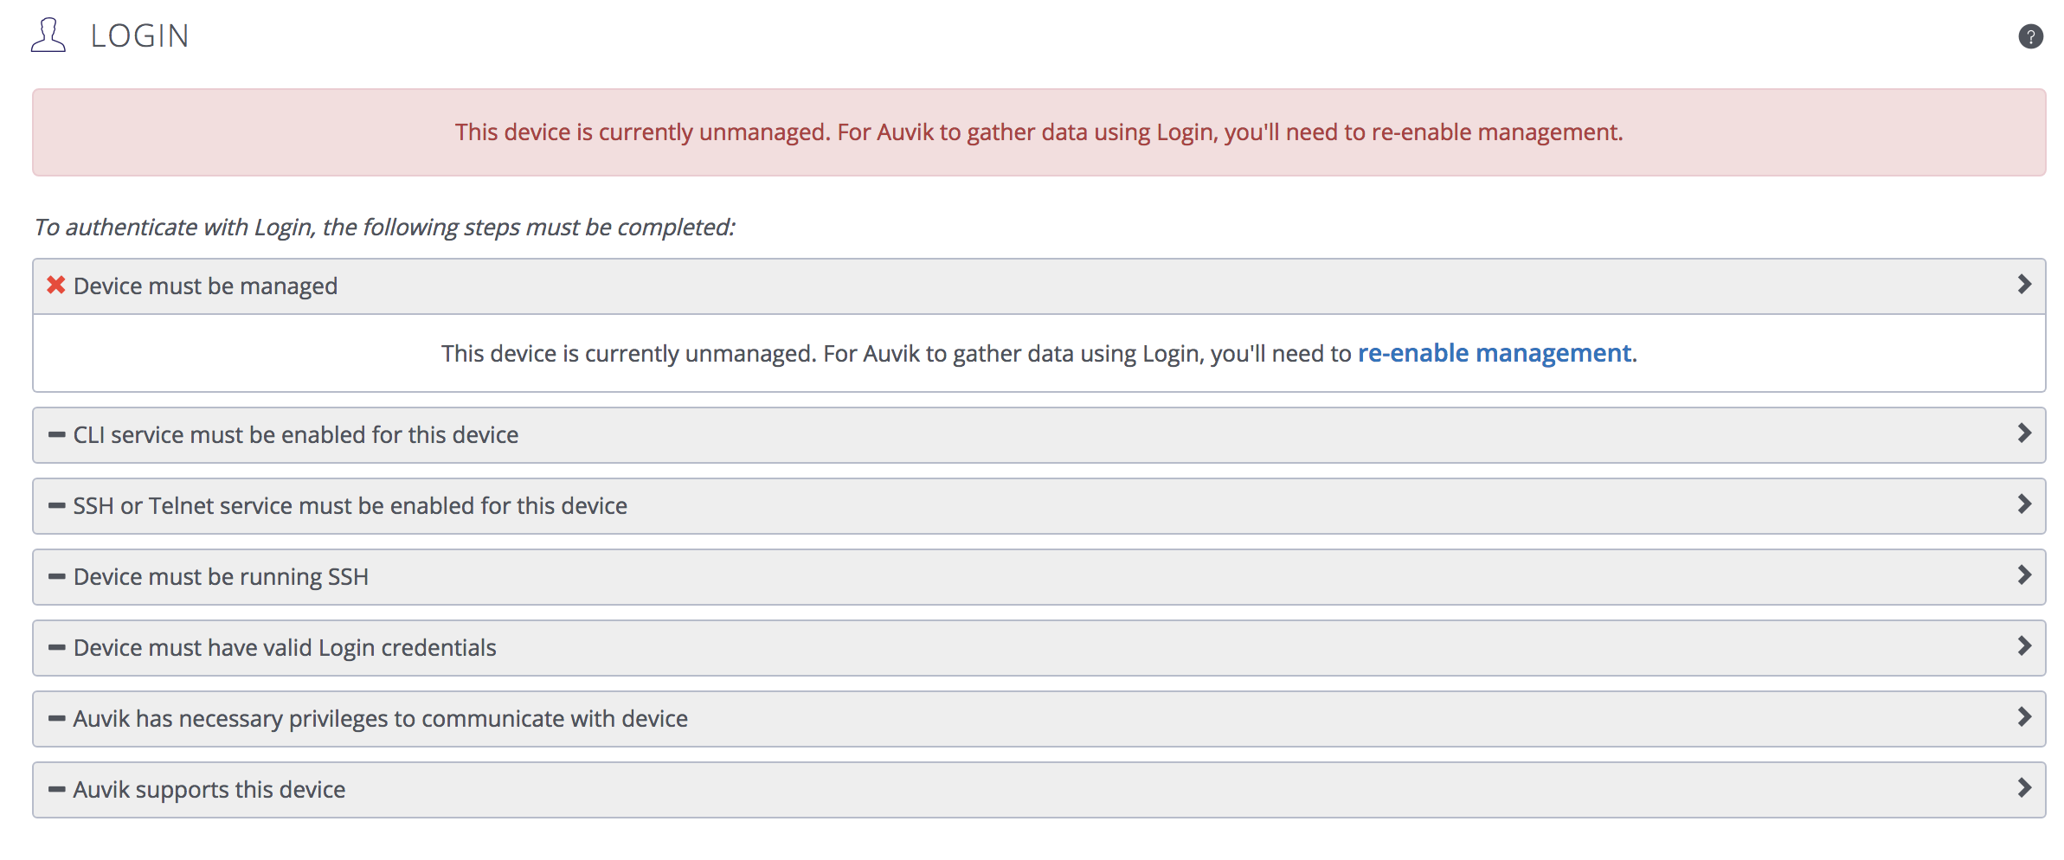The height and width of the screenshot is (860, 2064).
Task: Click 'Auvik has necessary privileges' title
Action: pos(381,719)
